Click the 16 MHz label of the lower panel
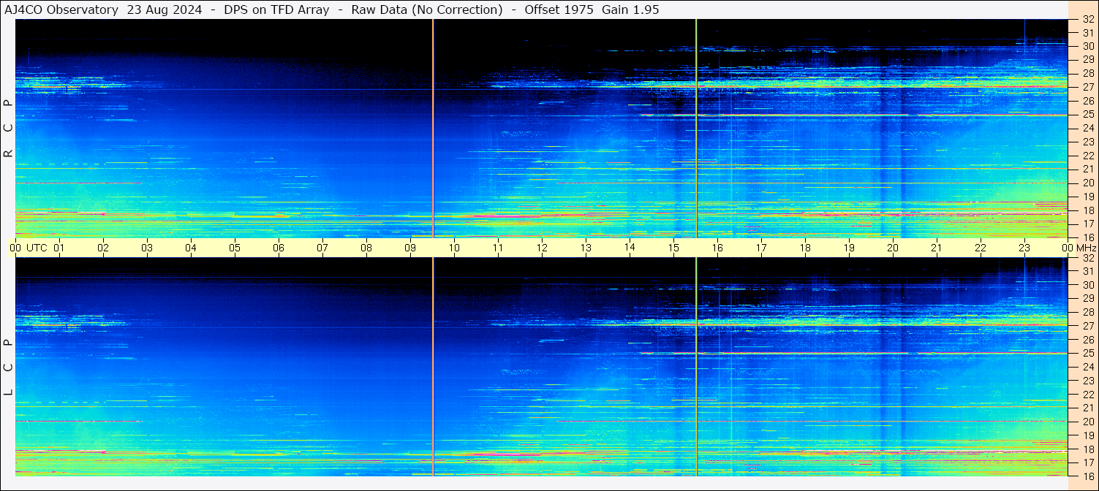1099x491 pixels. coord(1087,476)
